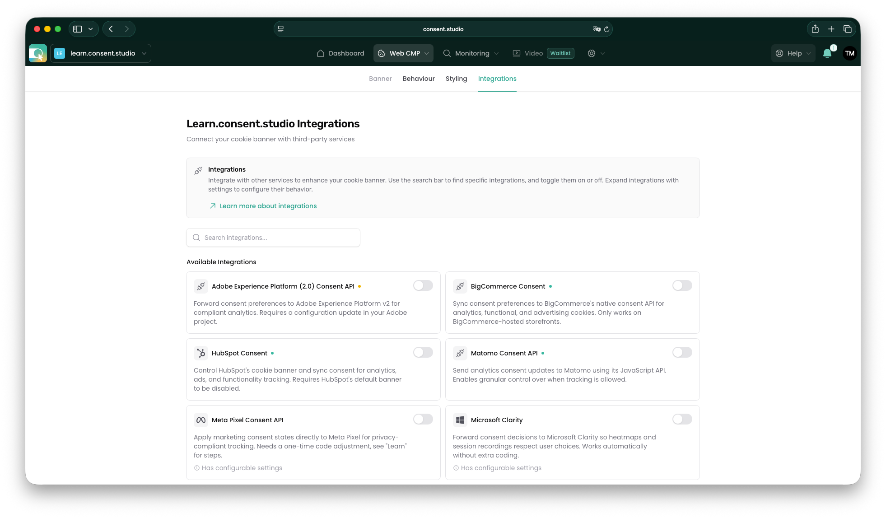Click the page reader icon in address bar
Screen dimensions: 886x518
tap(281, 29)
